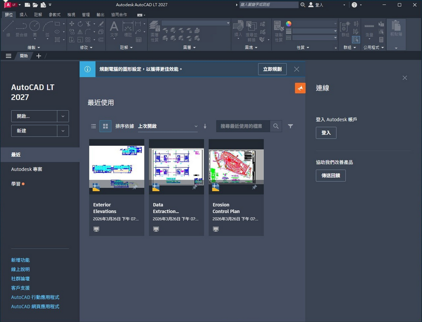Open the Output (輸出) ribbon tab
Image resolution: width=422 pixels, height=322 pixels.
click(100, 15)
